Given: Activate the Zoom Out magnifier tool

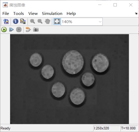Looking at the screenshot, I should (x=40, y=21).
